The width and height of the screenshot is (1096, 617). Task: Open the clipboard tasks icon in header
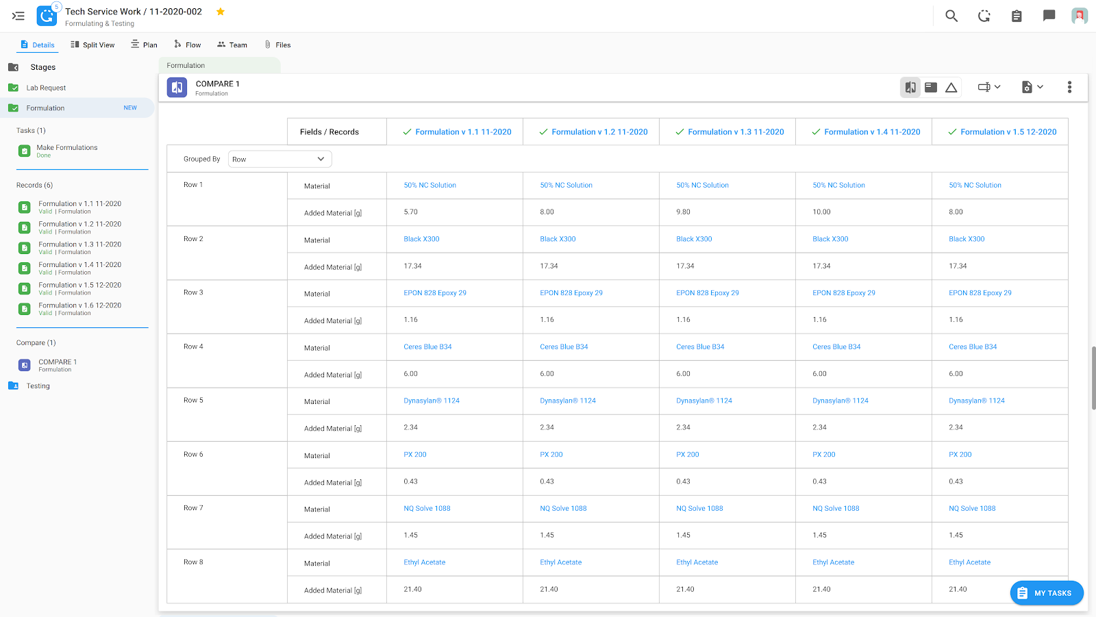pos(1017,16)
